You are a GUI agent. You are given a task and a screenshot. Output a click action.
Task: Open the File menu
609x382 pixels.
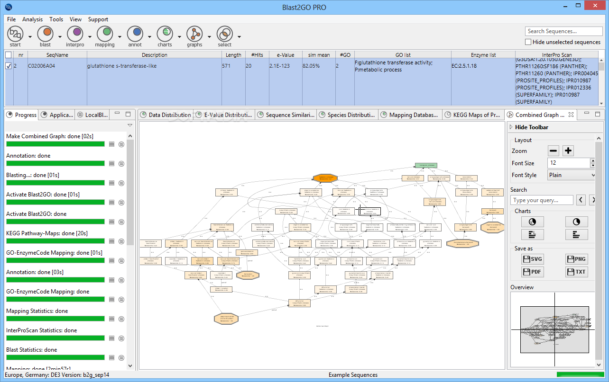[x=11, y=19]
